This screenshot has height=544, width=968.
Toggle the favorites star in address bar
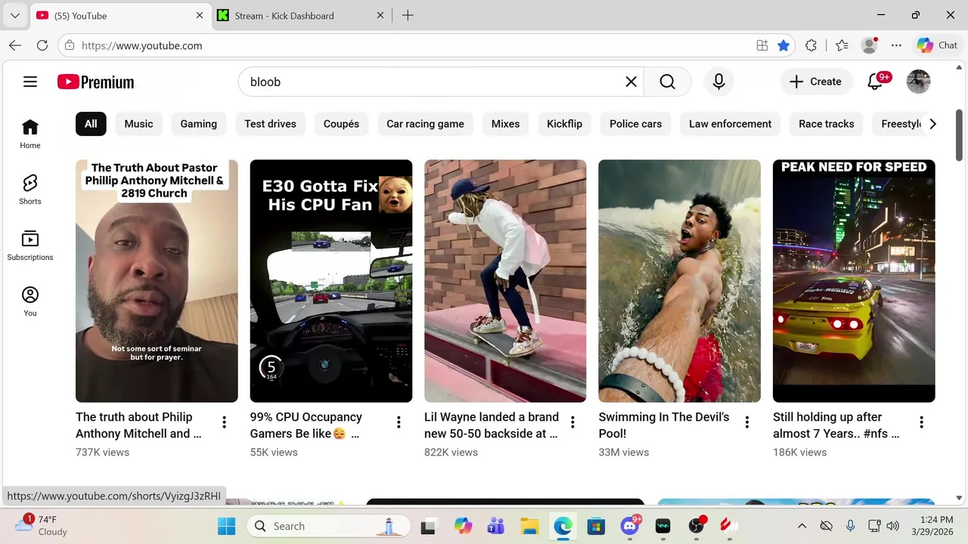[783, 45]
